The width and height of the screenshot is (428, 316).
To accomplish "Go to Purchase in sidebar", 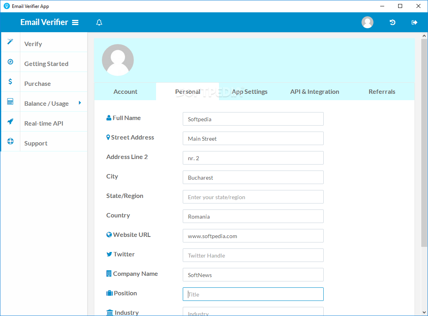I will coord(44,82).
